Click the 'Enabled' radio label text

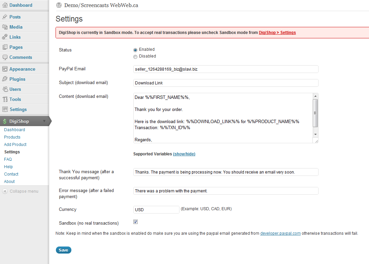[x=147, y=49]
